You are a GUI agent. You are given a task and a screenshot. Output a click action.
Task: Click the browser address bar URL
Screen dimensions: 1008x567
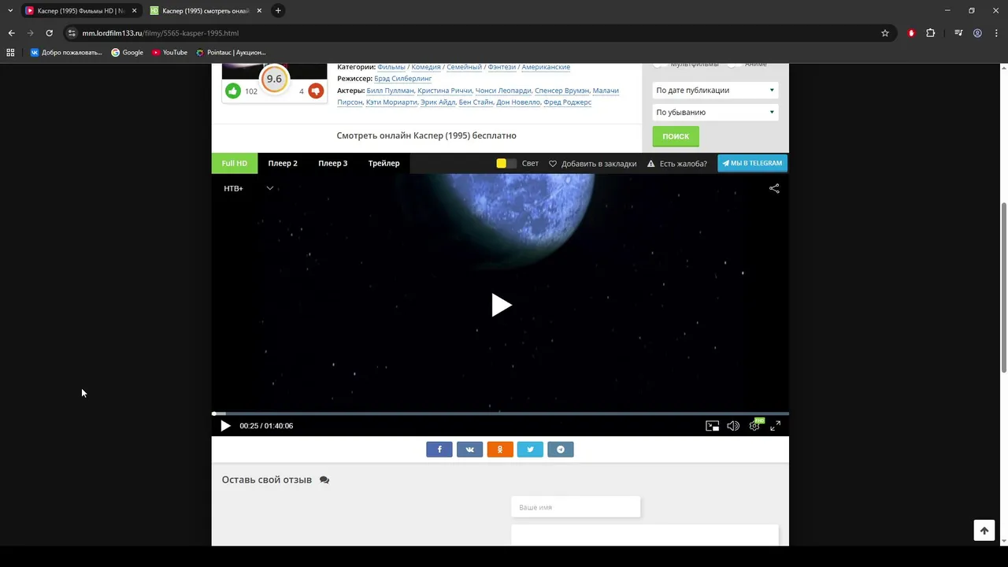click(161, 33)
